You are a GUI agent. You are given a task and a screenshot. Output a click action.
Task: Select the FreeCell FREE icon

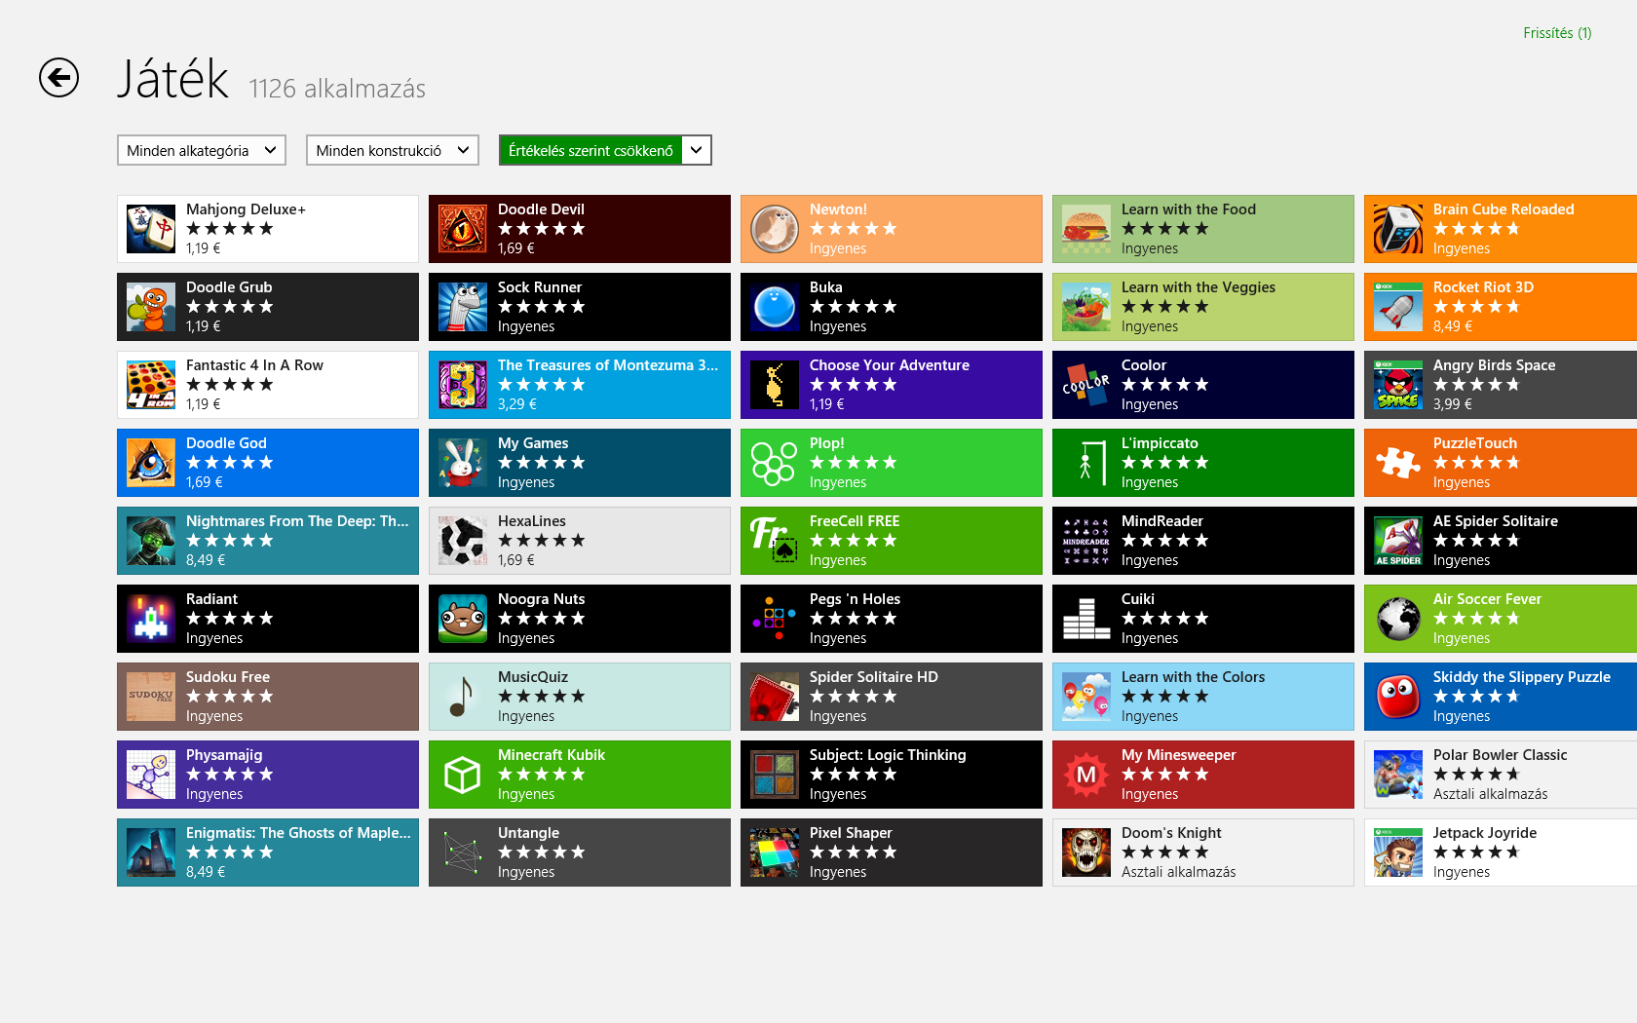tap(775, 541)
